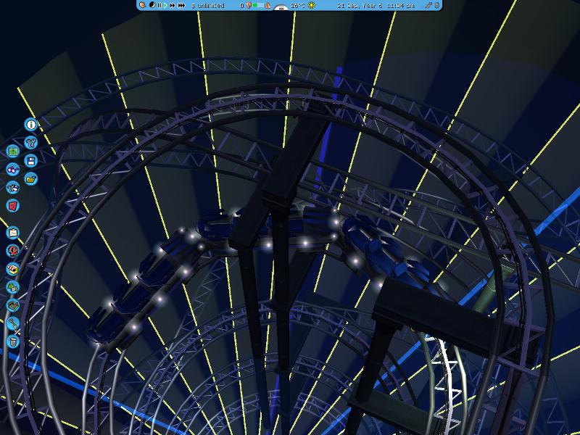
Task: Open the park overview green screen icon
Action: point(13,152)
